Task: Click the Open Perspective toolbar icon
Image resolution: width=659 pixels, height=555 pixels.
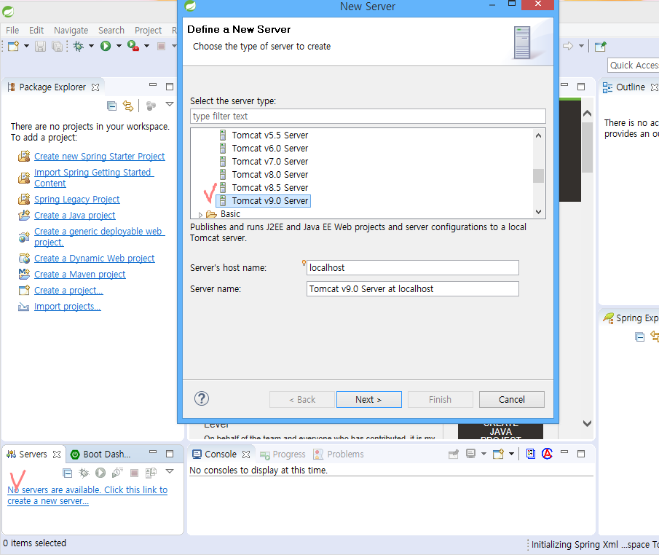Action: click(x=600, y=46)
